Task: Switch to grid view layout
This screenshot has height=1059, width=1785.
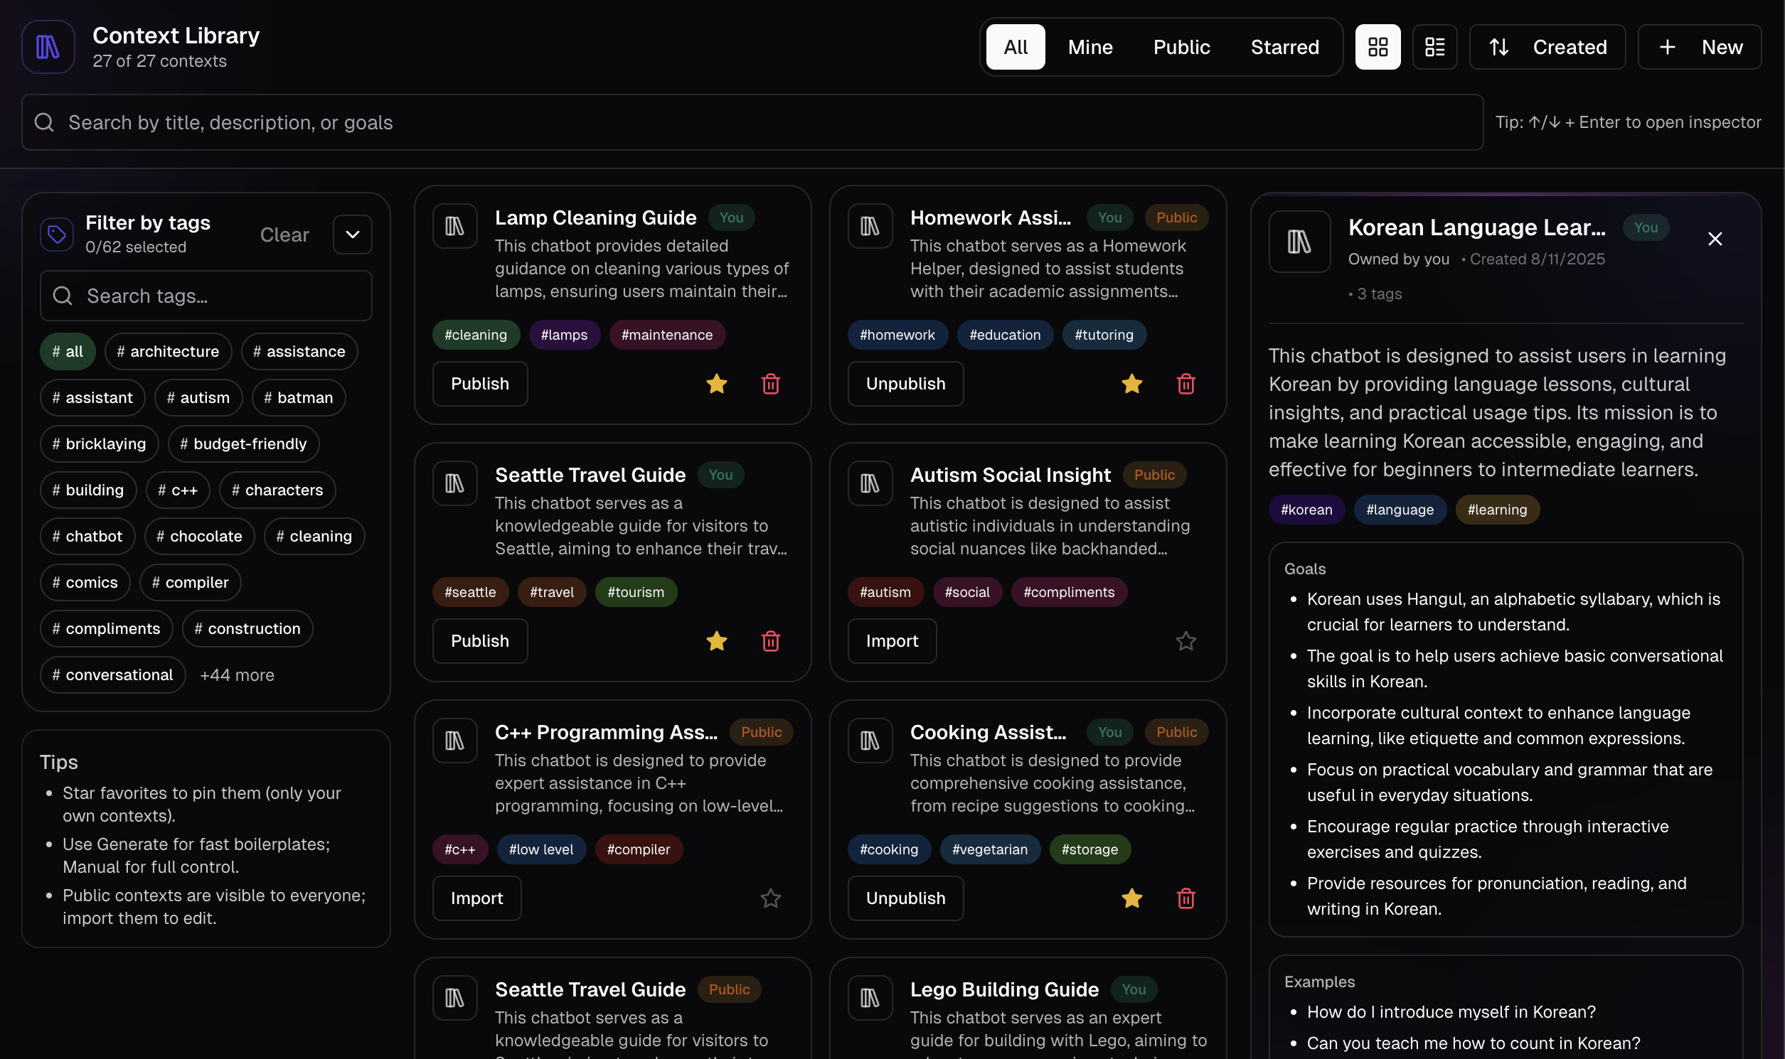Action: tap(1378, 47)
